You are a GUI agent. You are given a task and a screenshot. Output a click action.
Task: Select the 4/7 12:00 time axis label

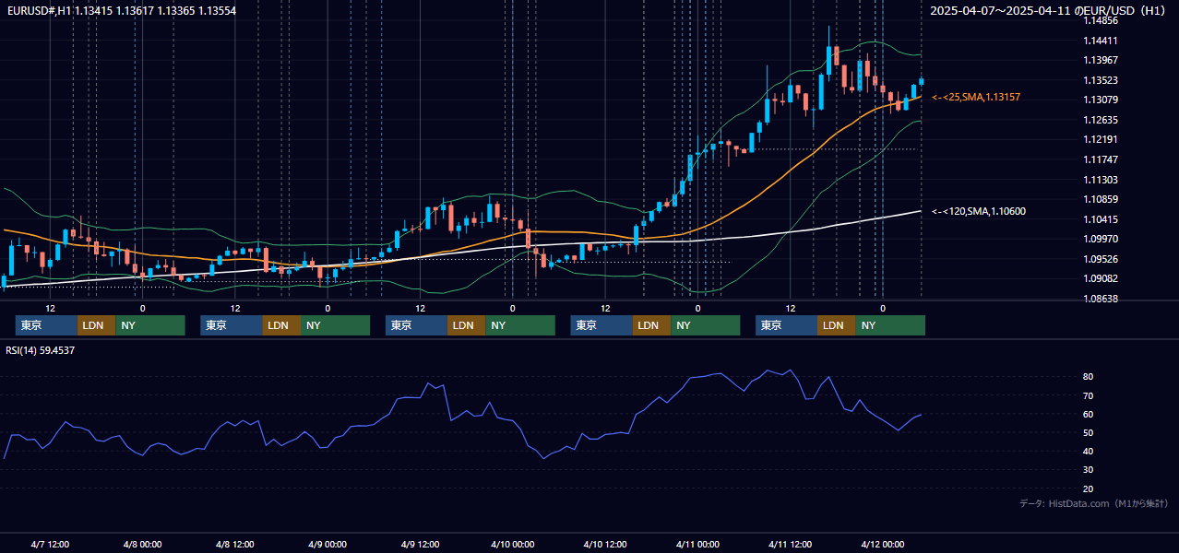tap(50, 544)
